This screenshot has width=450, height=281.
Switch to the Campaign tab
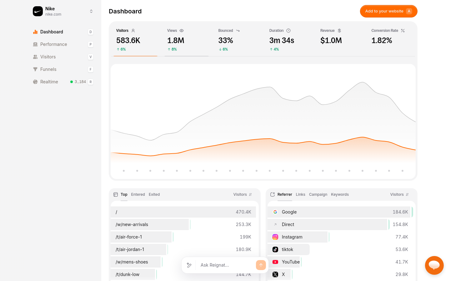(318, 195)
